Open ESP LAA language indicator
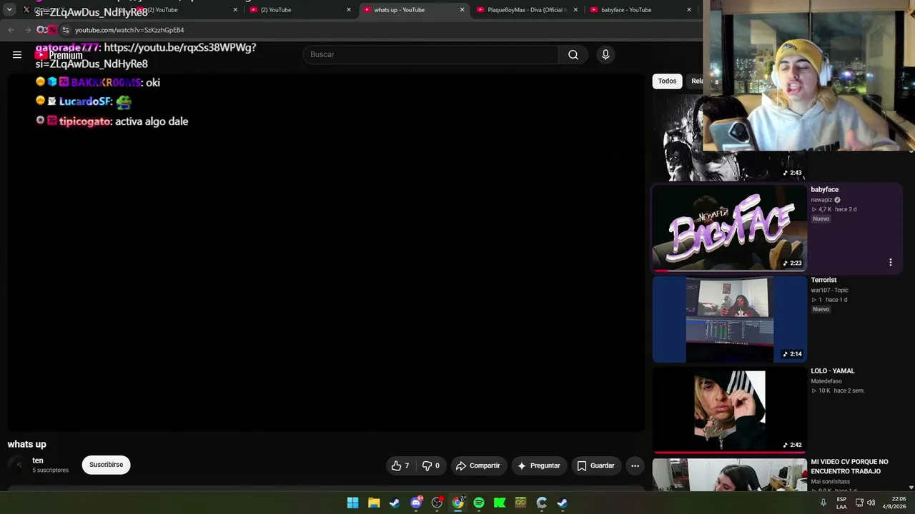The height and width of the screenshot is (514, 915). [841, 503]
